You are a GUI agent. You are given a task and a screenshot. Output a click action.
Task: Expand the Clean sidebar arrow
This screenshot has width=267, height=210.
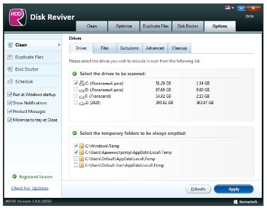[x=59, y=45]
